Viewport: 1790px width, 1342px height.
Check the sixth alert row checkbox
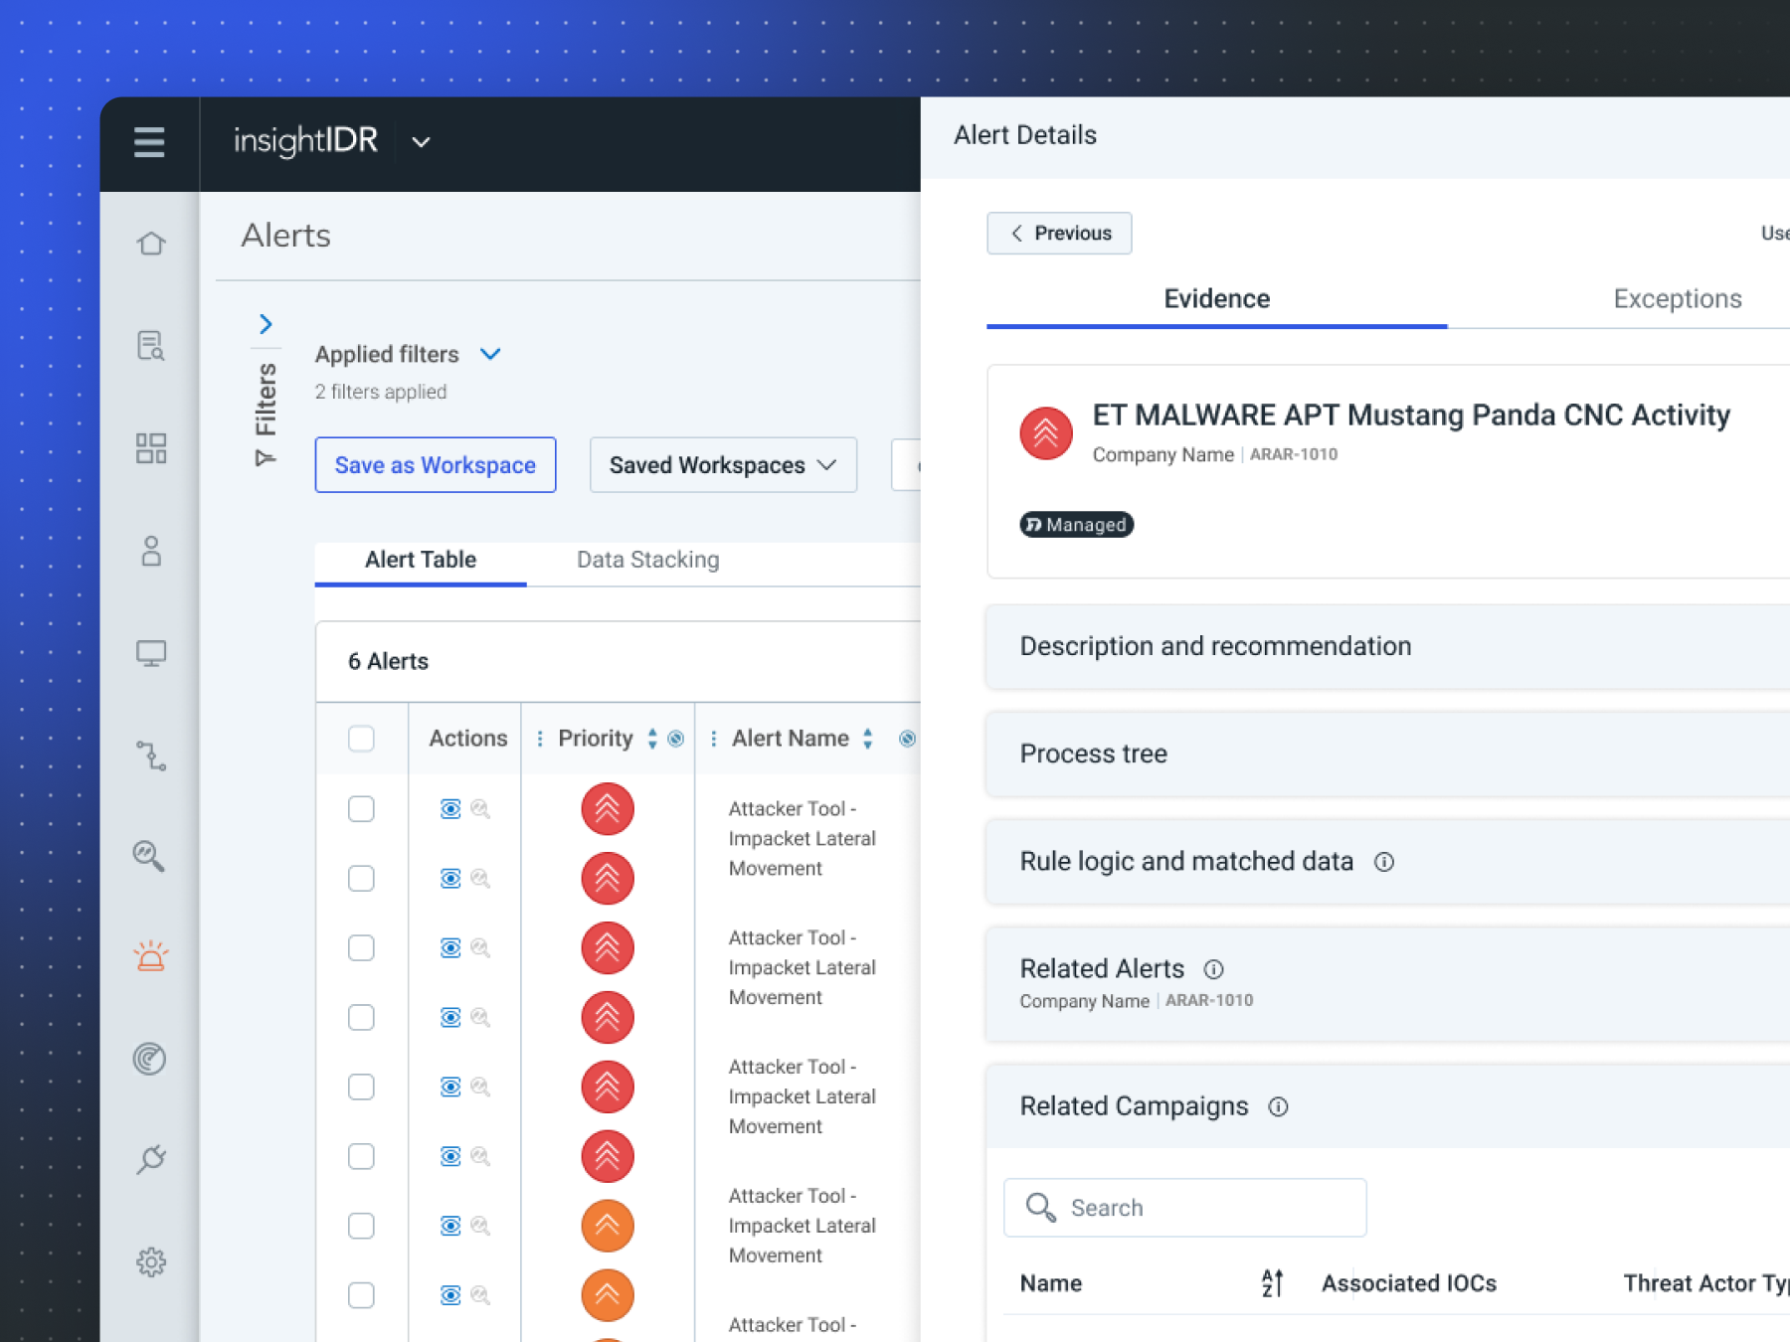pyautogui.click(x=361, y=1157)
